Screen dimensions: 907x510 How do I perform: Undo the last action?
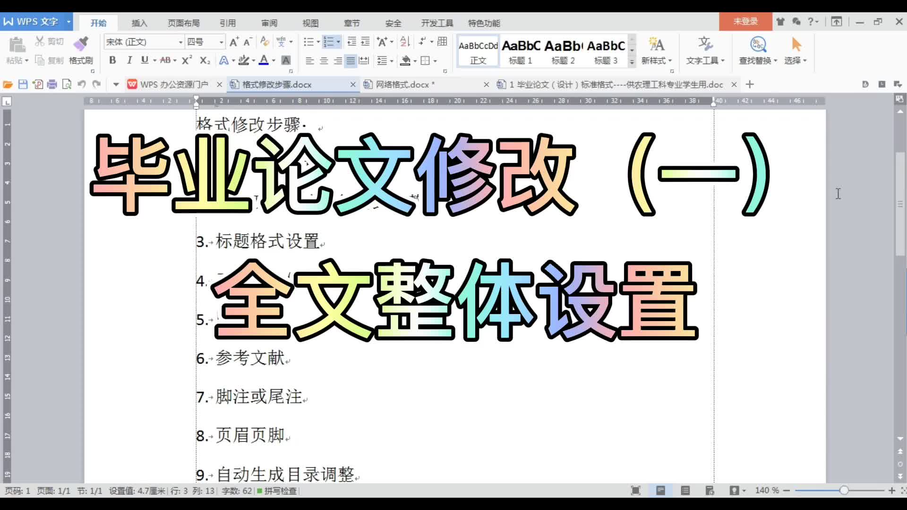[82, 85]
